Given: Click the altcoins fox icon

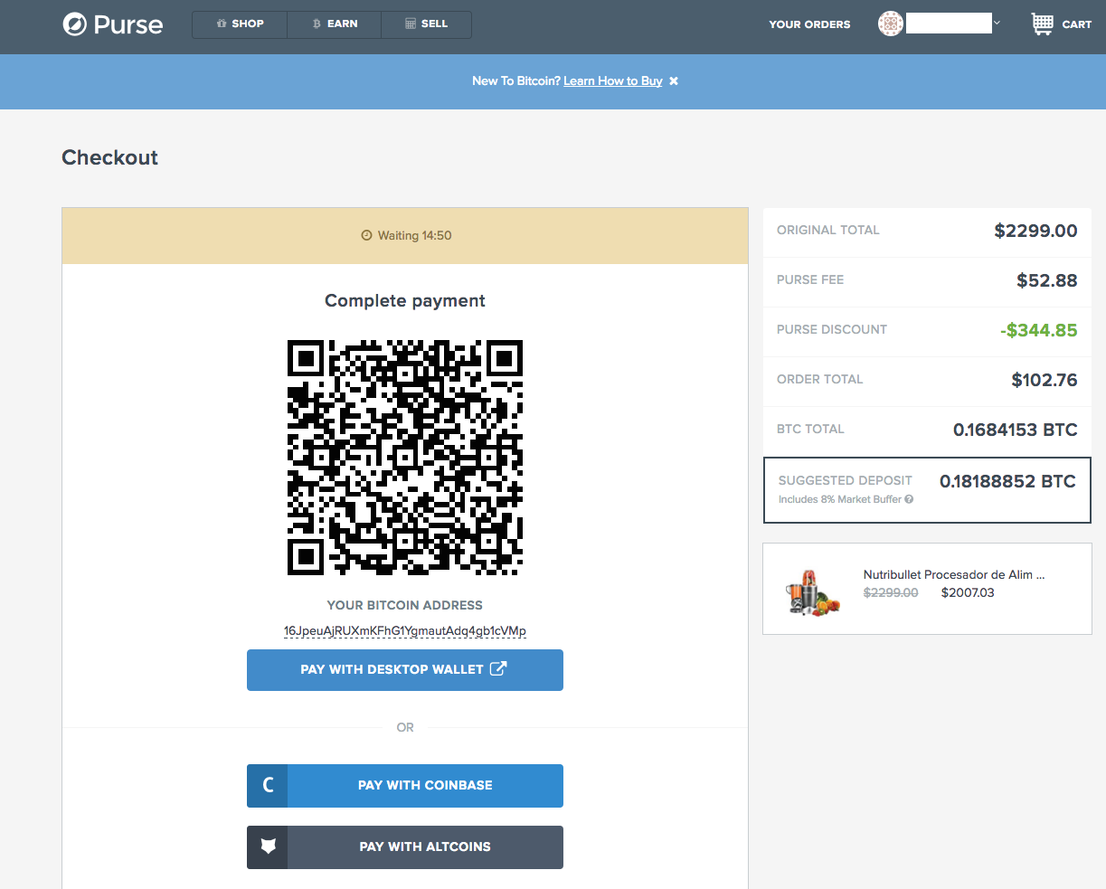Looking at the screenshot, I should 268,847.
